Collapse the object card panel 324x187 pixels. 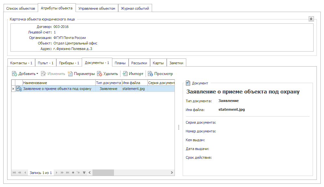pos(311,19)
